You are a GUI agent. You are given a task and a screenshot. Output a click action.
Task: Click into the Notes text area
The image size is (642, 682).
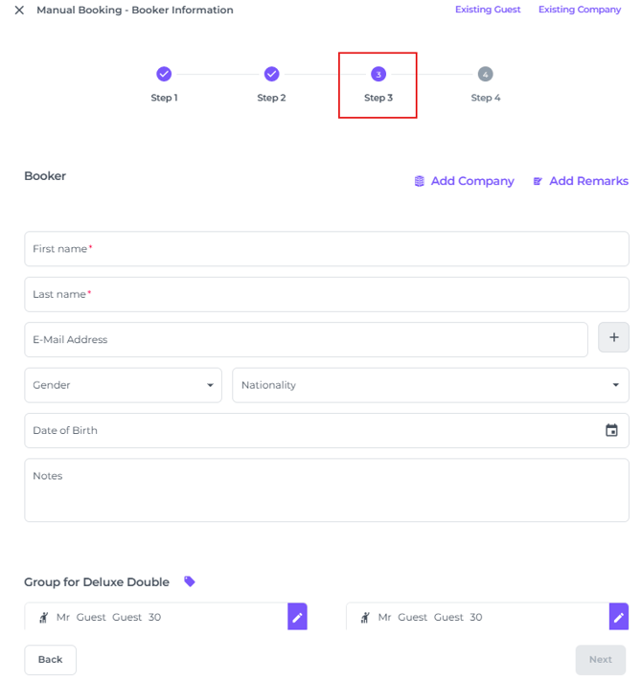pyautogui.click(x=327, y=489)
